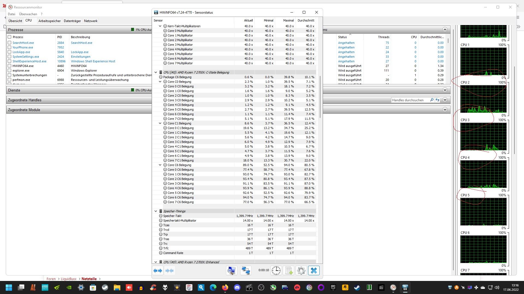Check the SystemSettings.exe process checkbox

click(x=10, y=57)
